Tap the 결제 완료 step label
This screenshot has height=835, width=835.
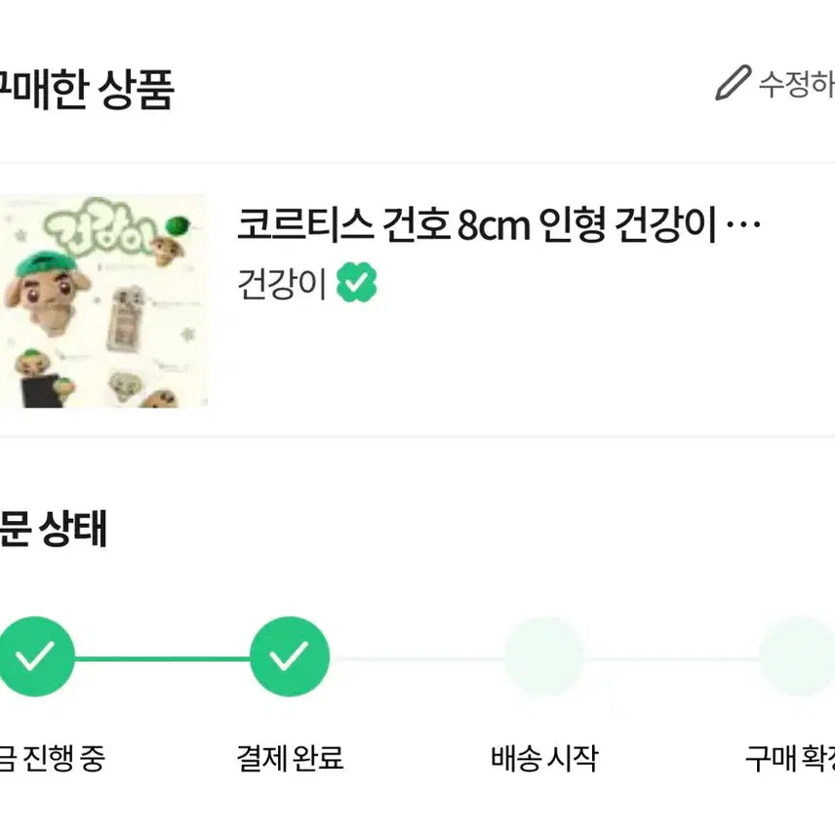coord(291,758)
